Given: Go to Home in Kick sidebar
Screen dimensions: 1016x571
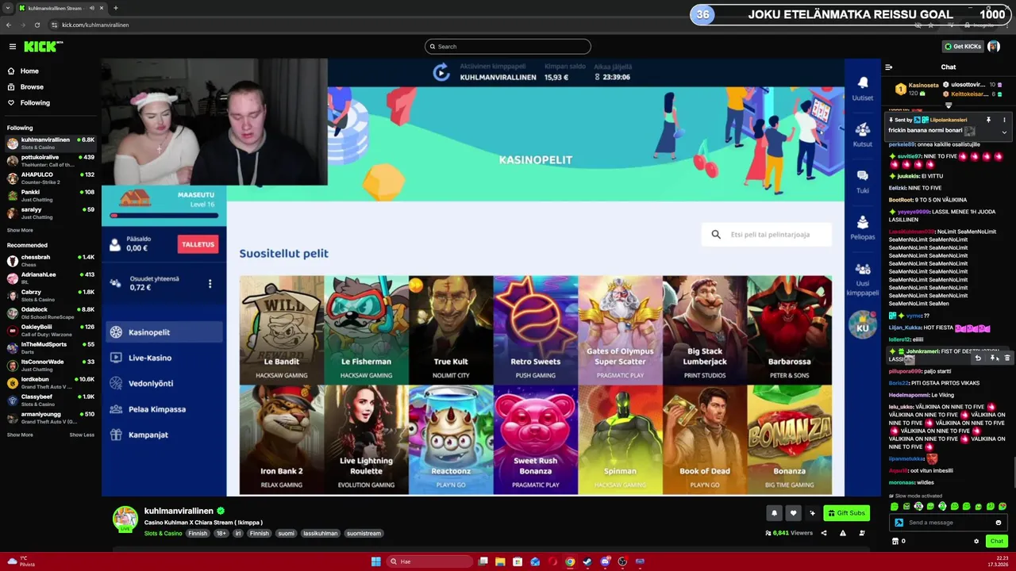Looking at the screenshot, I should pos(29,71).
